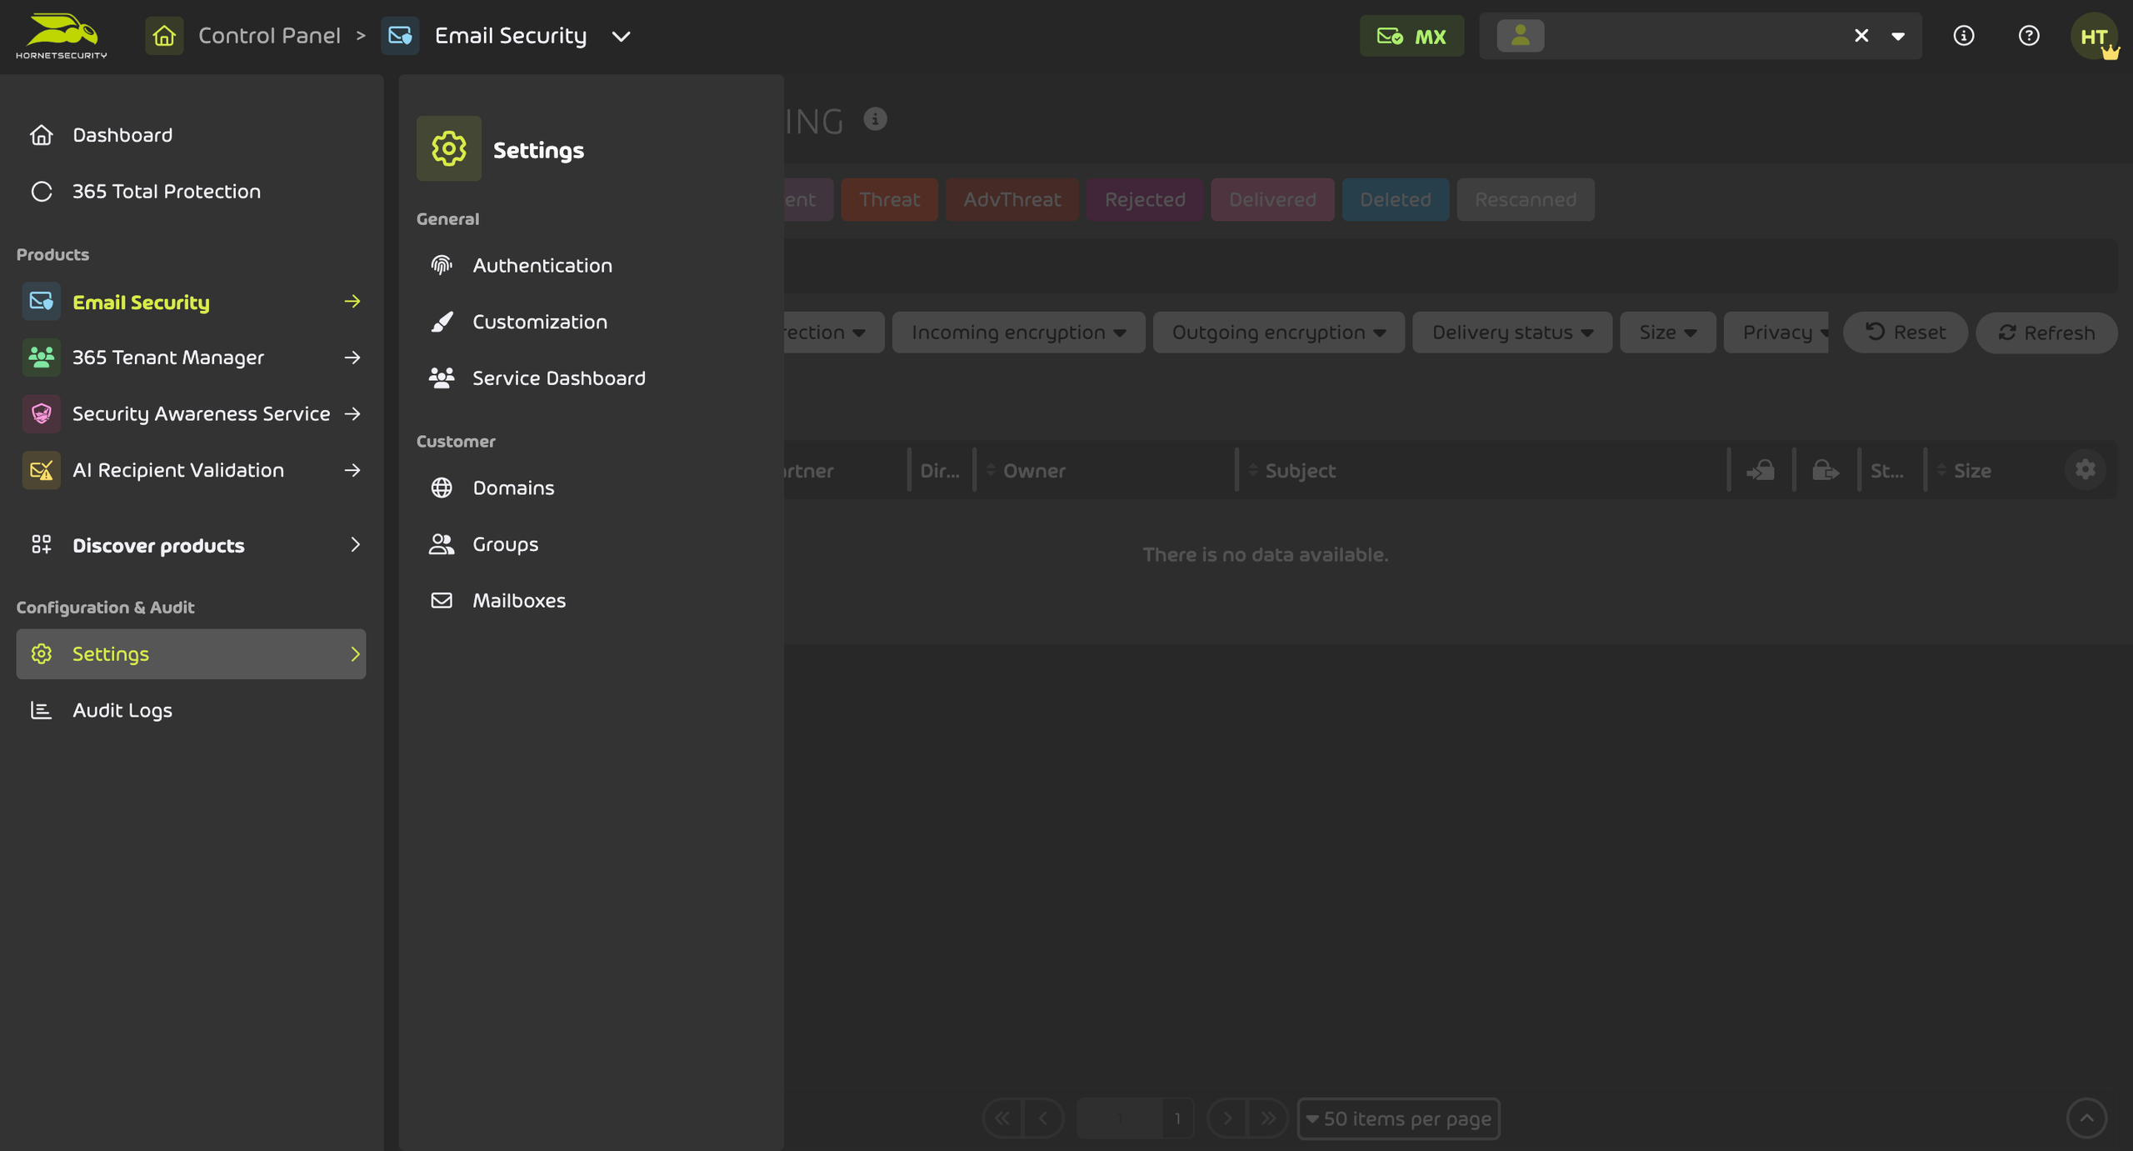The image size is (2133, 1151).
Task: Click the Reset filters button
Action: point(1905,333)
